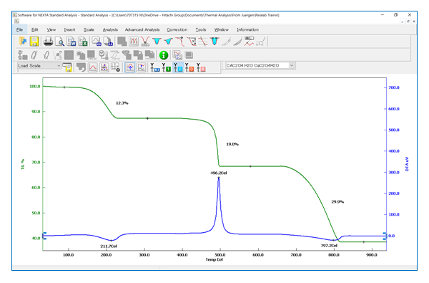Open the Analysis menu
429x283 pixels.
(x=110, y=29)
